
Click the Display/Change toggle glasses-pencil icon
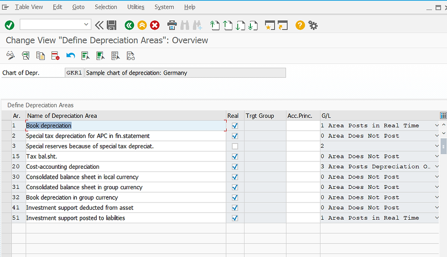(x=10, y=55)
